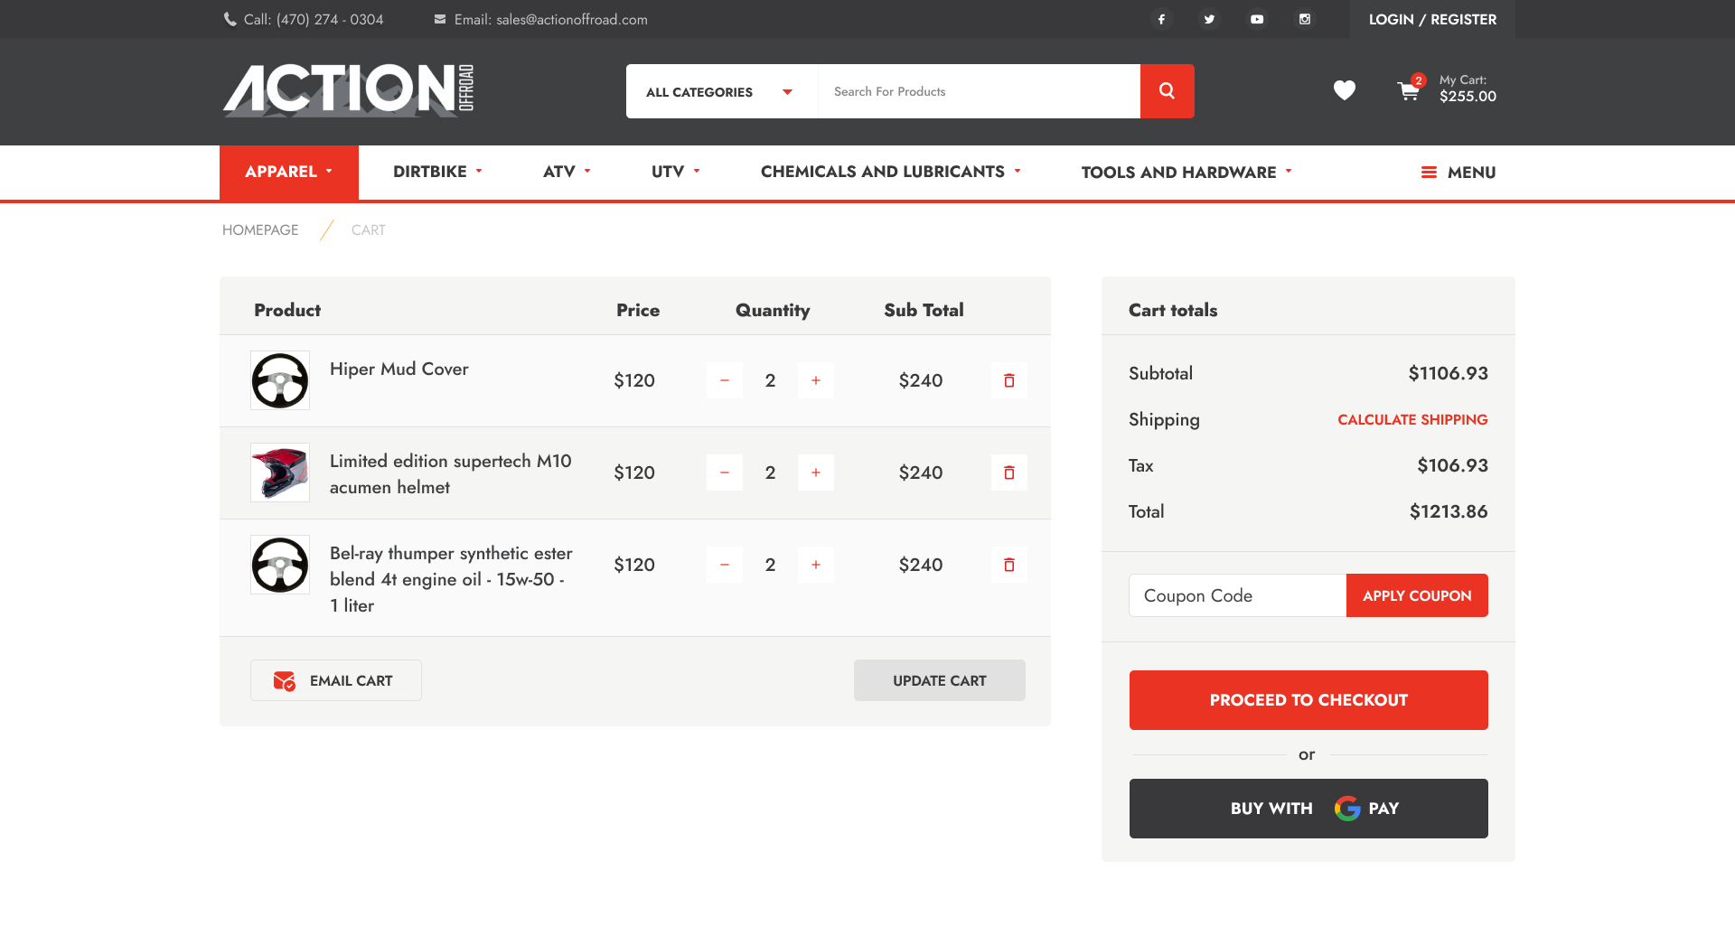Click the red search magnifier button

[1167, 91]
